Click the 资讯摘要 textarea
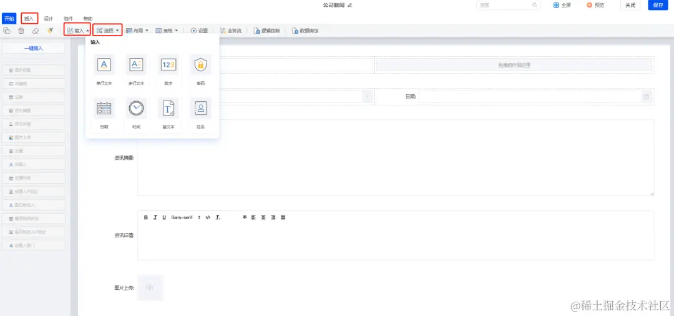This screenshot has width=674, height=316. (x=396, y=158)
